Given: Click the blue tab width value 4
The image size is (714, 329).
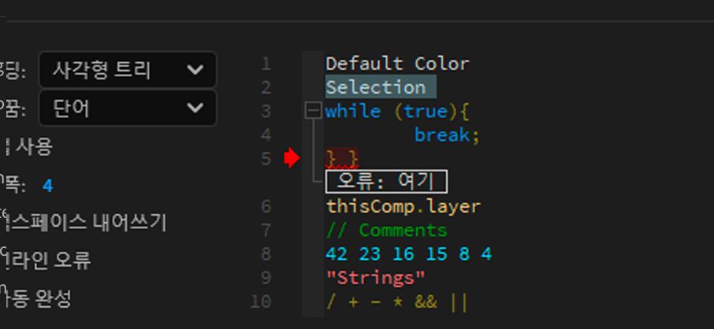Looking at the screenshot, I should point(47,186).
